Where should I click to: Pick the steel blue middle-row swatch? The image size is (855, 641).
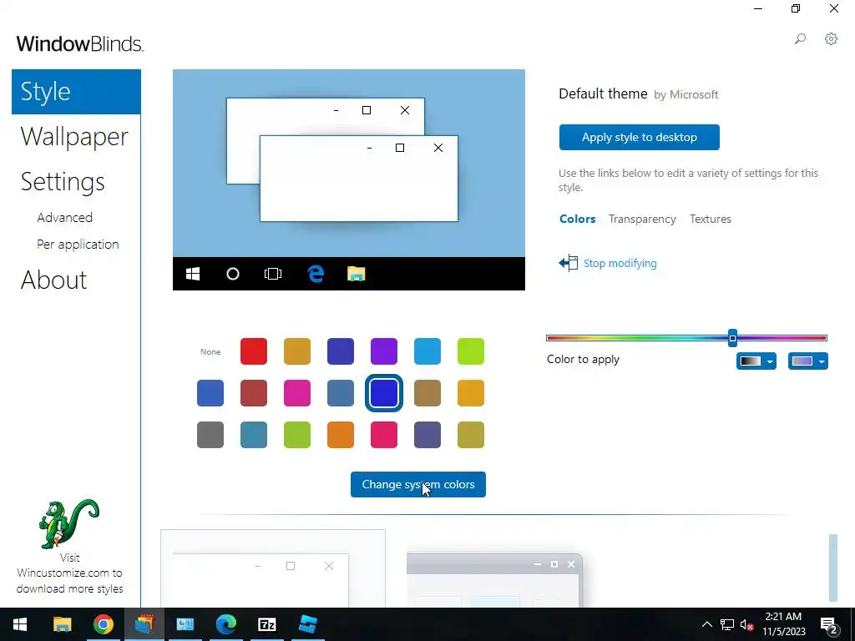pos(341,393)
